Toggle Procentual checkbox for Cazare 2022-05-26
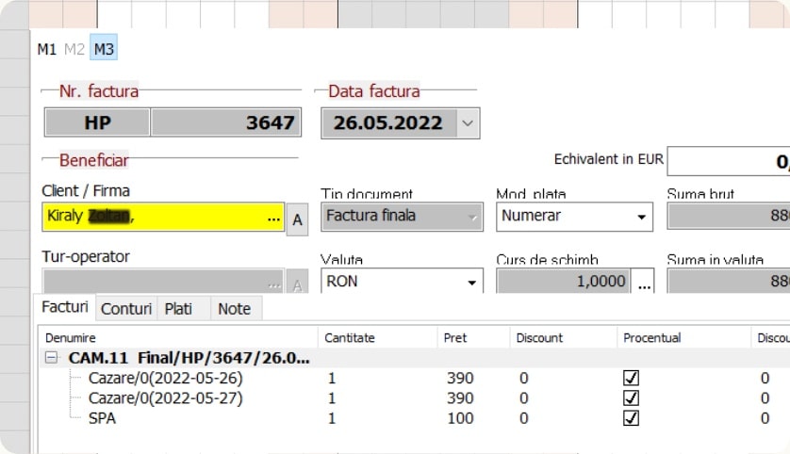The image size is (790, 454). pos(632,378)
